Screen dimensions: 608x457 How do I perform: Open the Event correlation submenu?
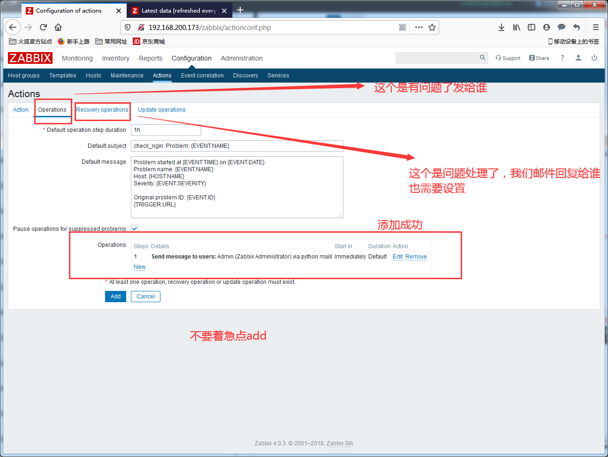(x=202, y=76)
